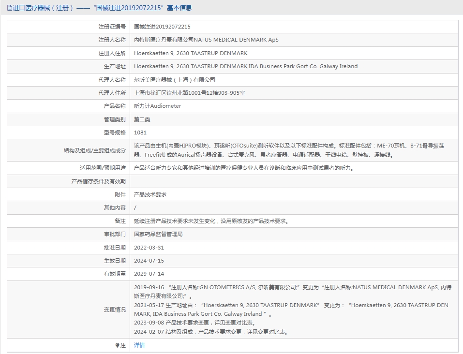Select agent name 尔听美医疗器械（上海）有限公司
Viewport: 463px width, 354px height.
point(175,80)
